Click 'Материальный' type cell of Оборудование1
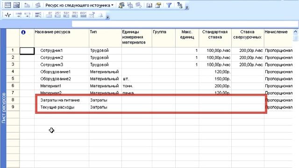 (105, 72)
